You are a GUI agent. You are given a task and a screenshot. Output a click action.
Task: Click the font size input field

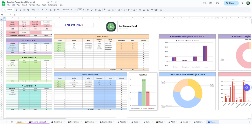pos(80,10)
